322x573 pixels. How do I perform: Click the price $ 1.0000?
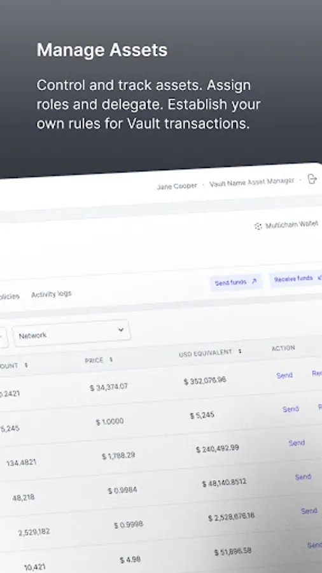(110, 421)
